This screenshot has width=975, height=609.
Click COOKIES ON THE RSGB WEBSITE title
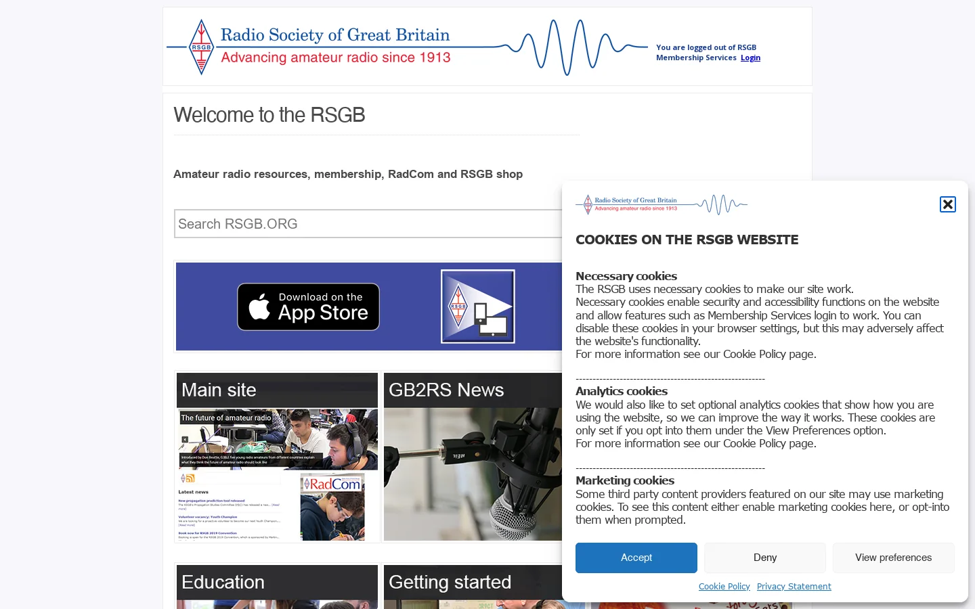click(x=687, y=240)
